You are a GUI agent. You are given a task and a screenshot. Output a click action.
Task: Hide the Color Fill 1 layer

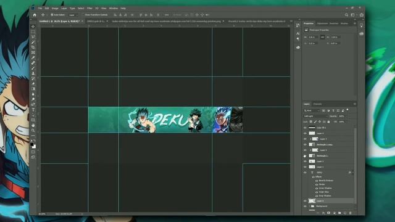click(305, 128)
